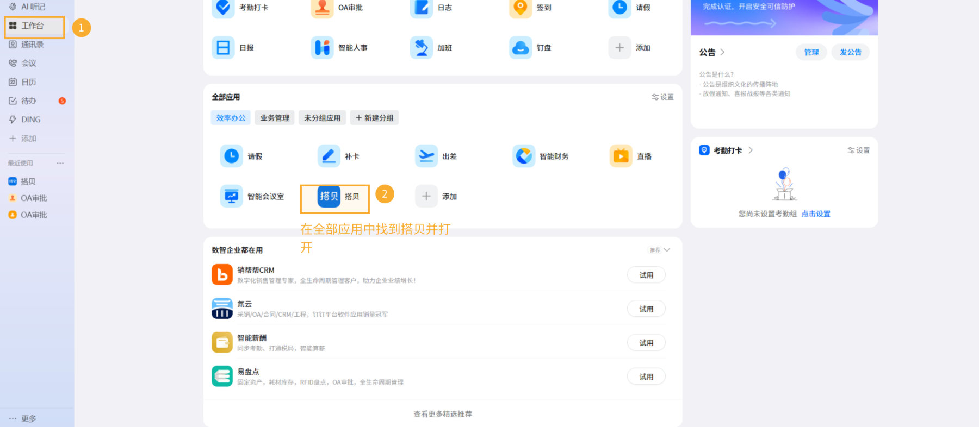Open the 日报 app icon
Image resolution: width=979 pixels, height=427 pixels.
tap(223, 48)
